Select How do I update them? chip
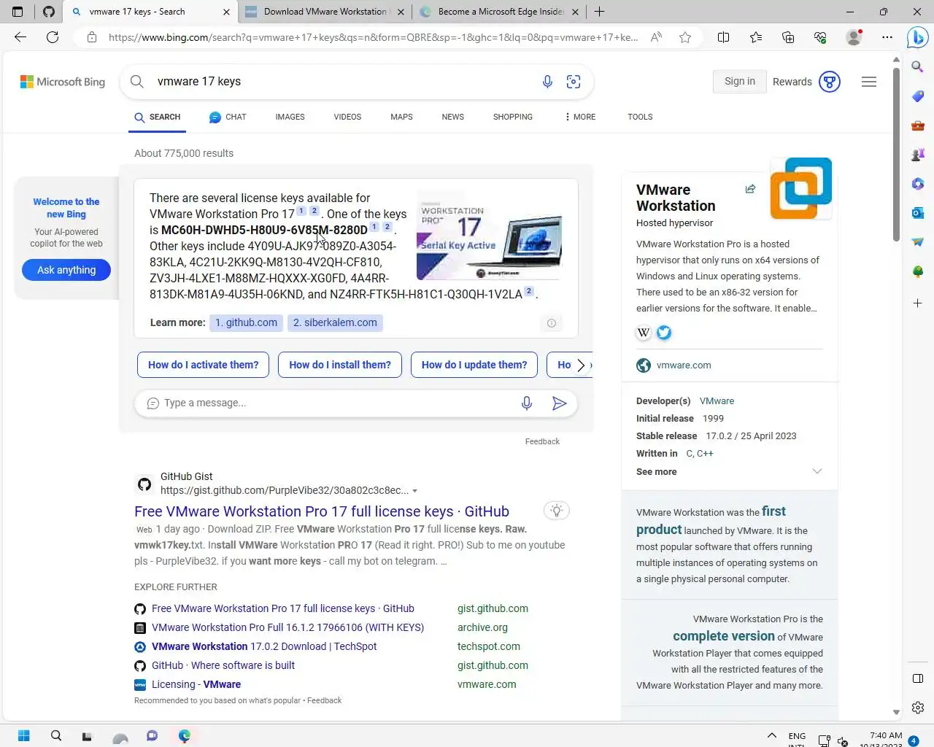Viewport: 934px width, 747px height. pos(474,365)
